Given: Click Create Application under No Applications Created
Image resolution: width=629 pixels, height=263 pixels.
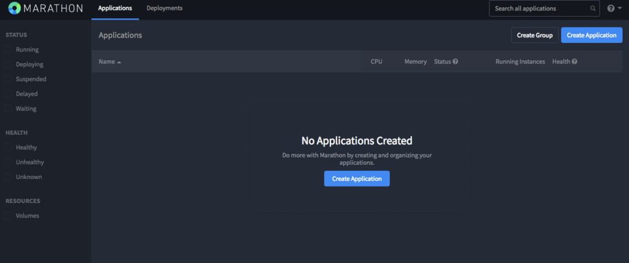Looking at the screenshot, I should (x=357, y=178).
